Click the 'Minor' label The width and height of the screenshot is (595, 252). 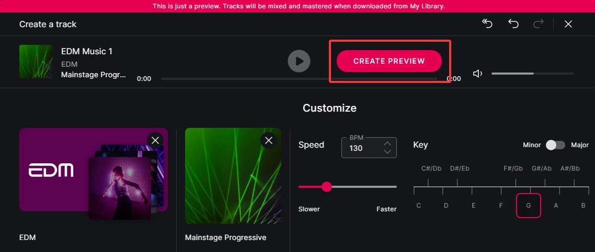point(532,145)
